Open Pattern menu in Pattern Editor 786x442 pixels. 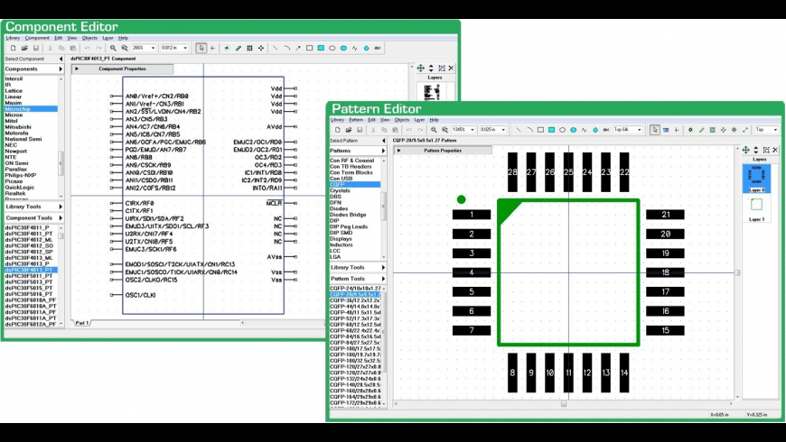point(356,120)
